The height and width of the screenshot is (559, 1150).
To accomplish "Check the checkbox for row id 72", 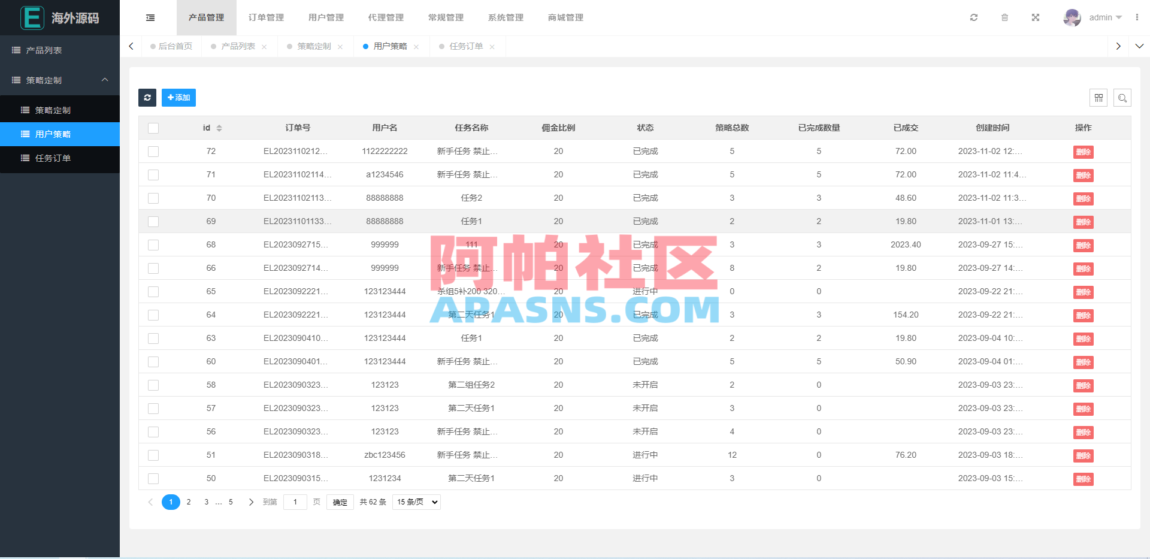I will click(153, 151).
